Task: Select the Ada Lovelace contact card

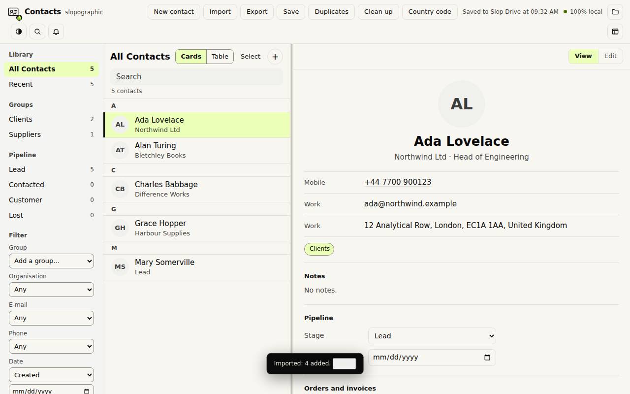Action: point(197,125)
